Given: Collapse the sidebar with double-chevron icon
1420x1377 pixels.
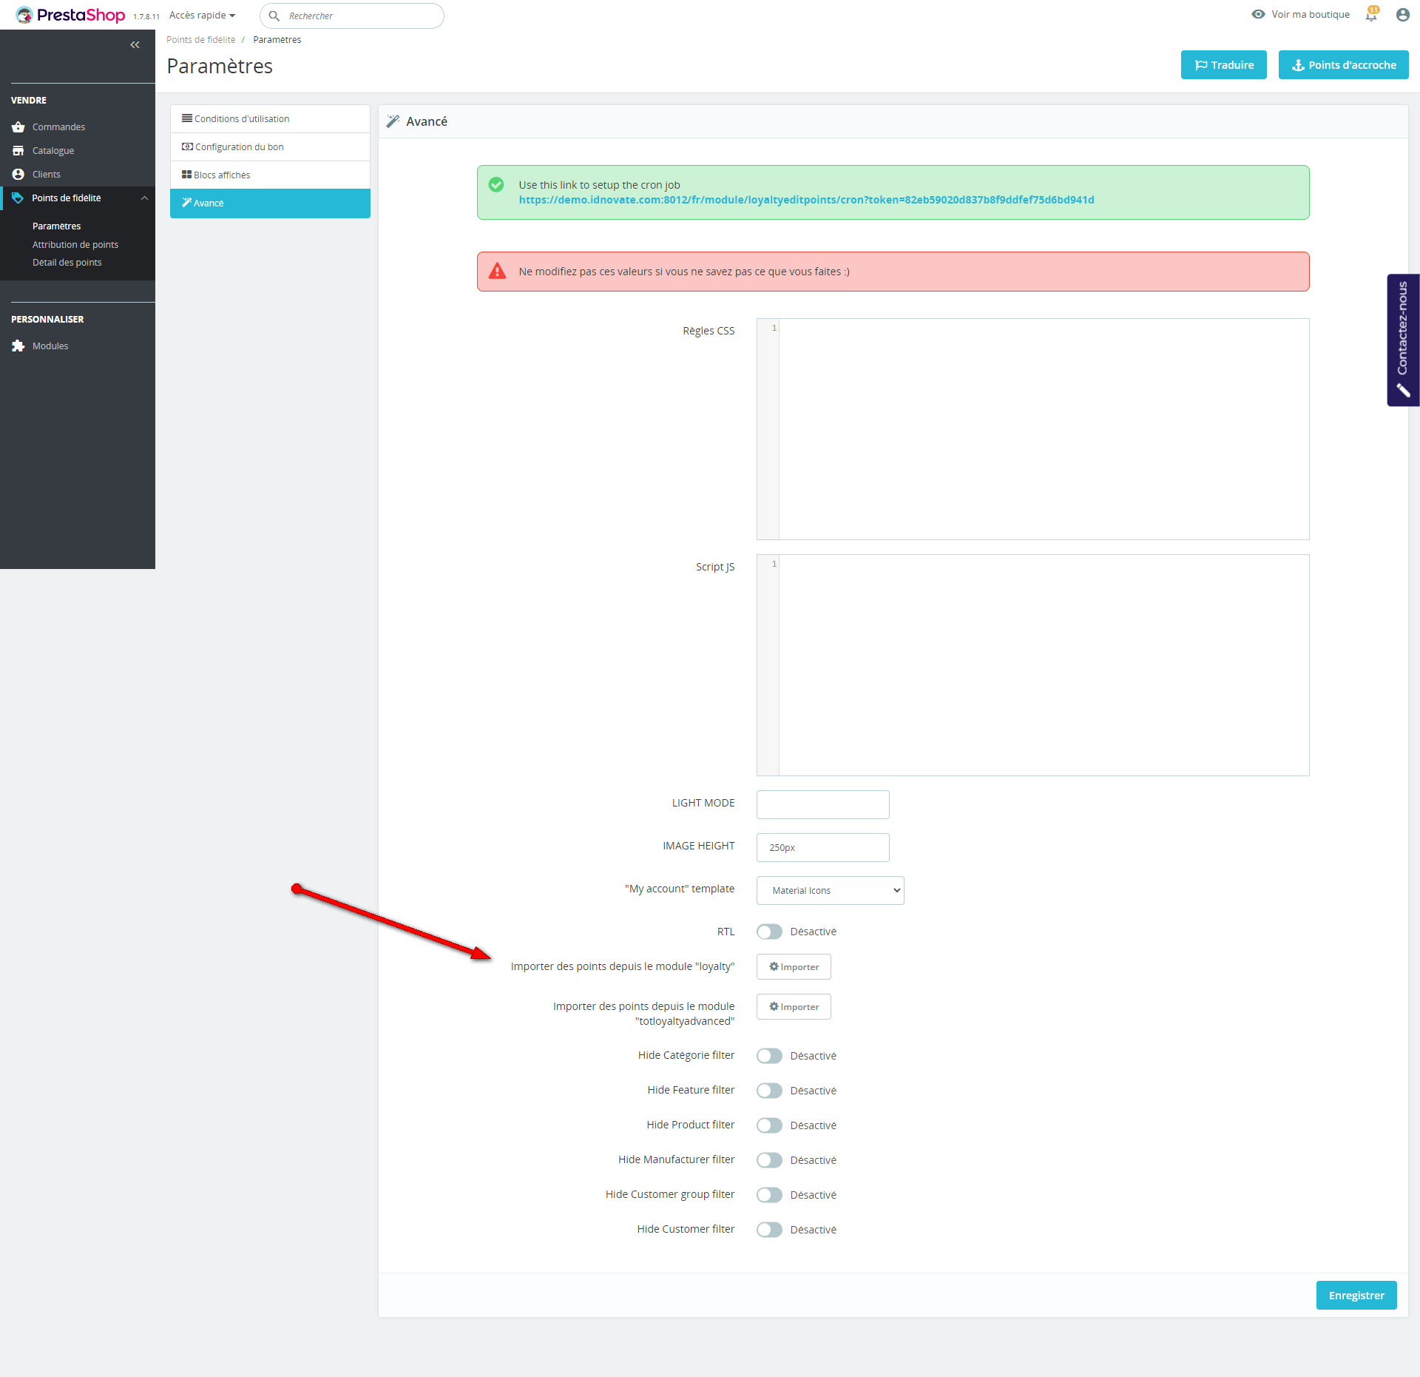Looking at the screenshot, I should (x=135, y=45).
